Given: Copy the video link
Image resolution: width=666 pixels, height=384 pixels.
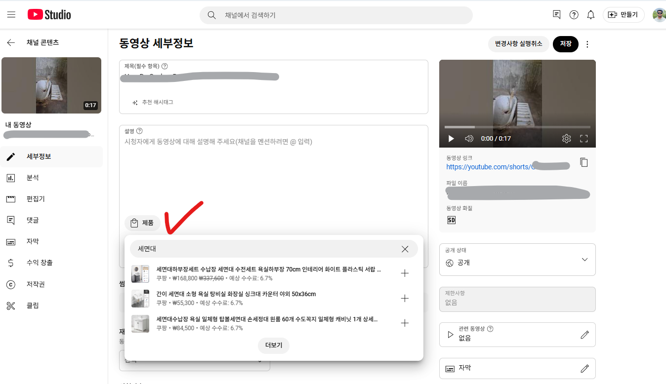Looking at the screenshot, I should (584, 162).
